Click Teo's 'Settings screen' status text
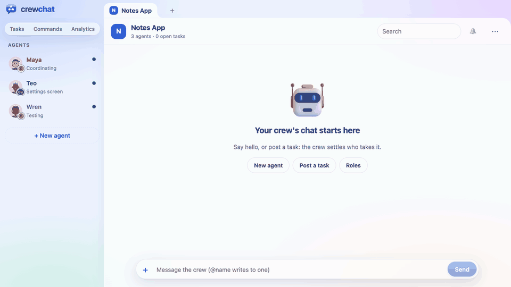The image size is (511, 287). [45, 91]
